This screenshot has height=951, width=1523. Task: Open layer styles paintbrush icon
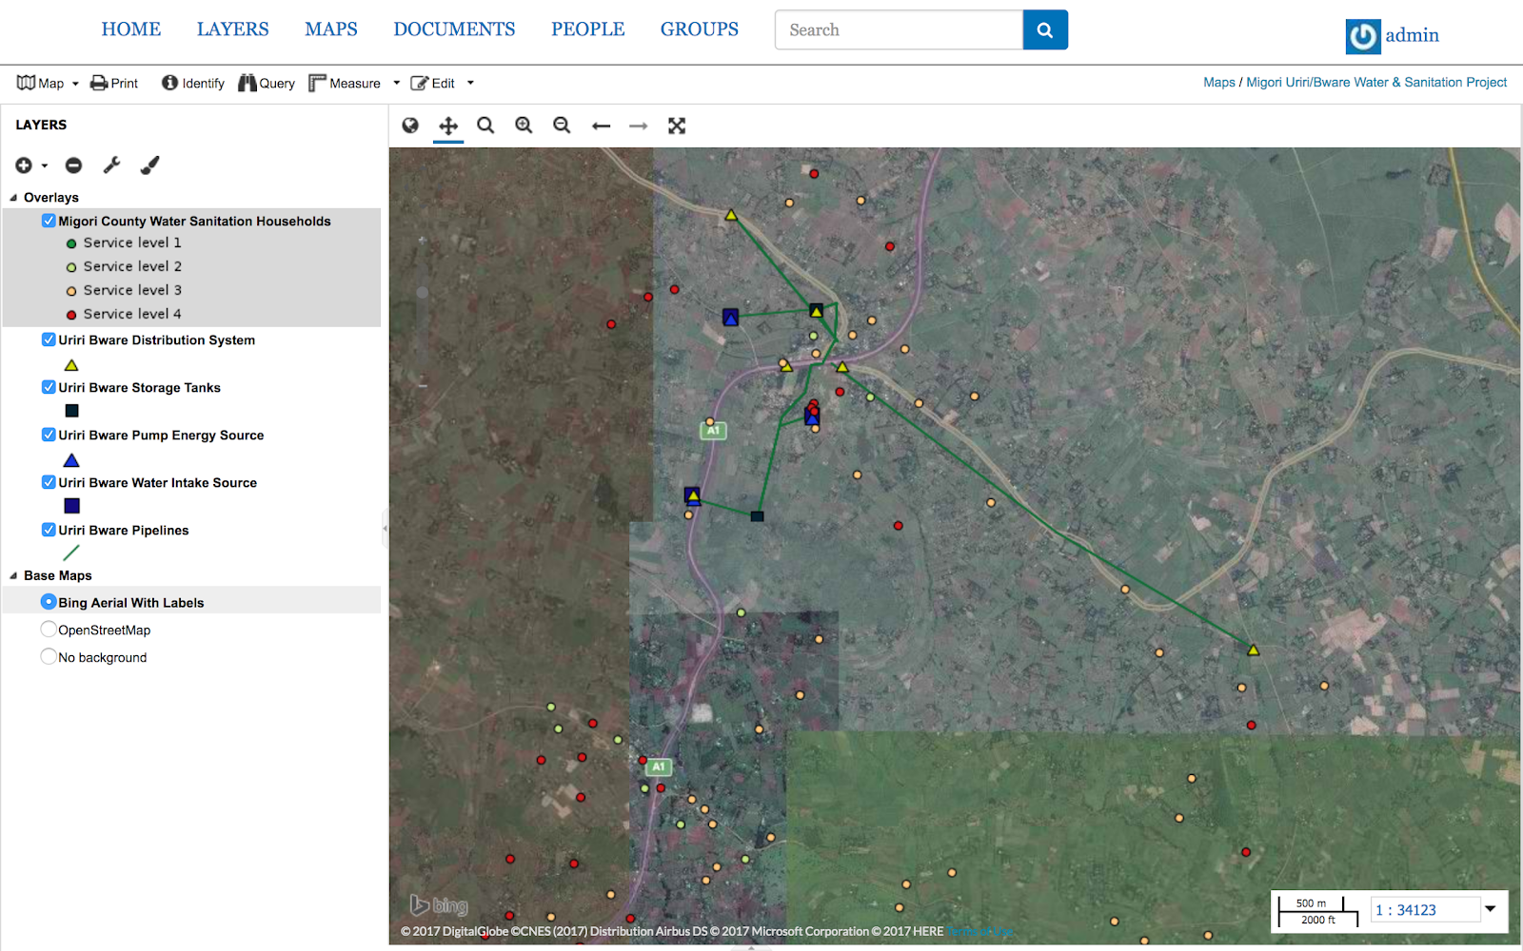coord(149,165)
